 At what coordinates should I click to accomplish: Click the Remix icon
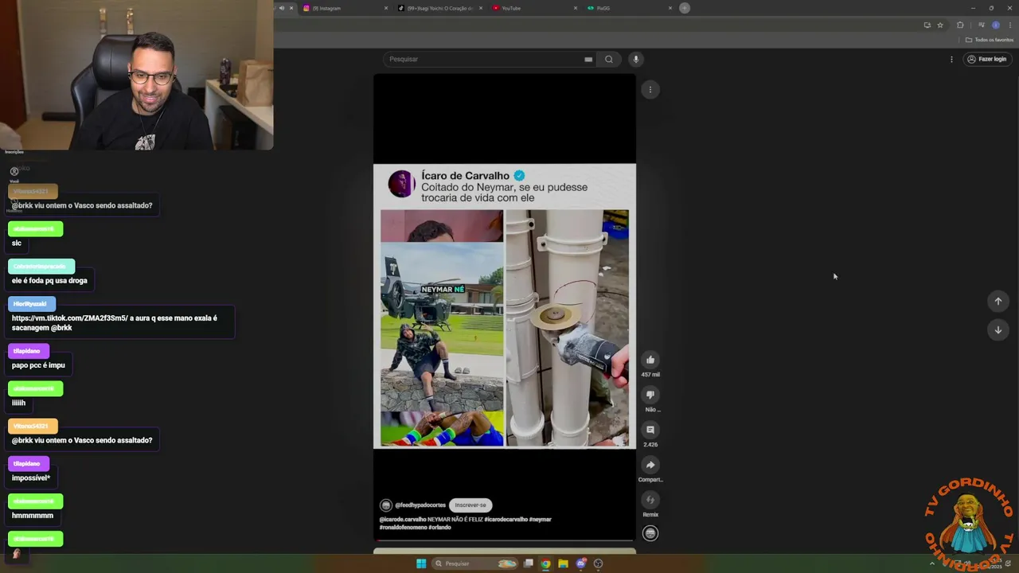650,500
